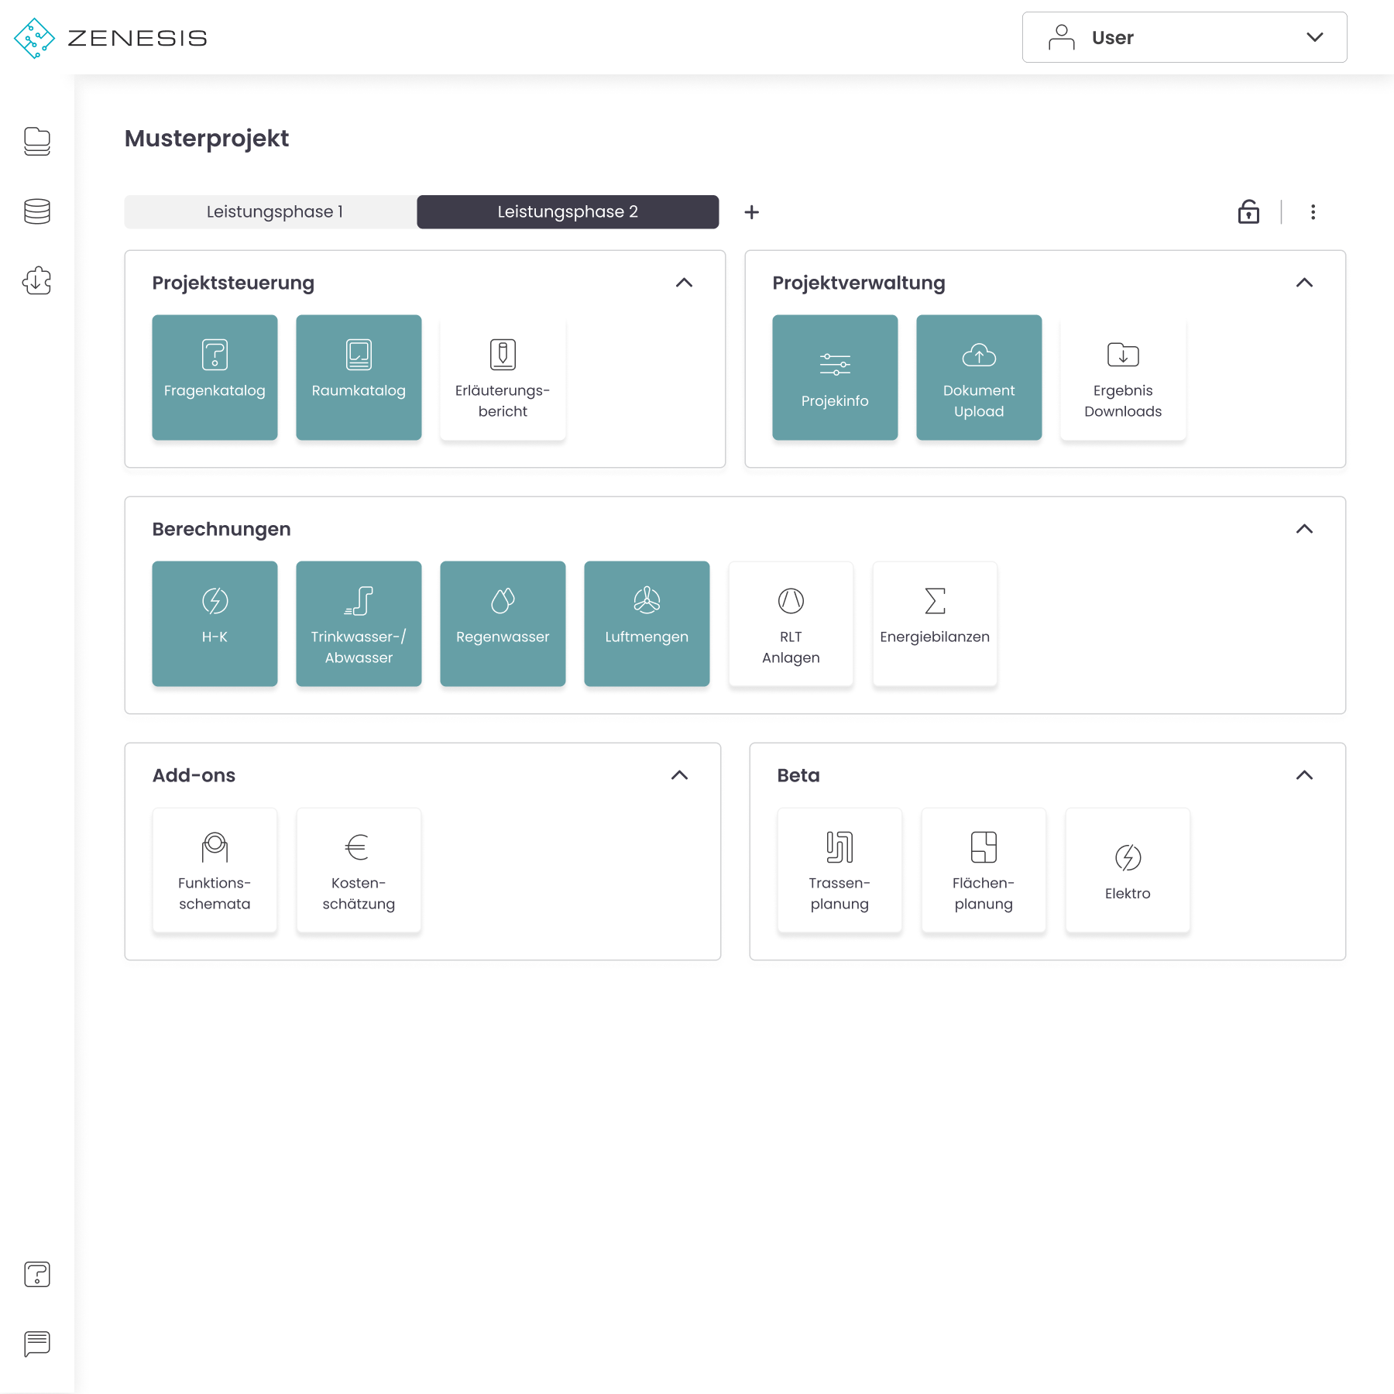This screenshot has width=1394, height=1394.
Task: Open the RLT Anlagen tile
Action: 791,623
